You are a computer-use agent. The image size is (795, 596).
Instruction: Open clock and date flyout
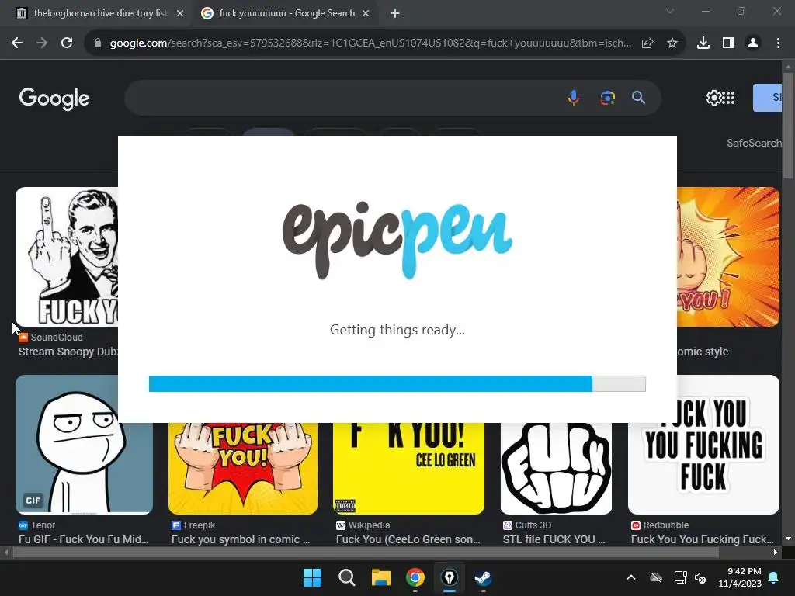tap(740, 577)
